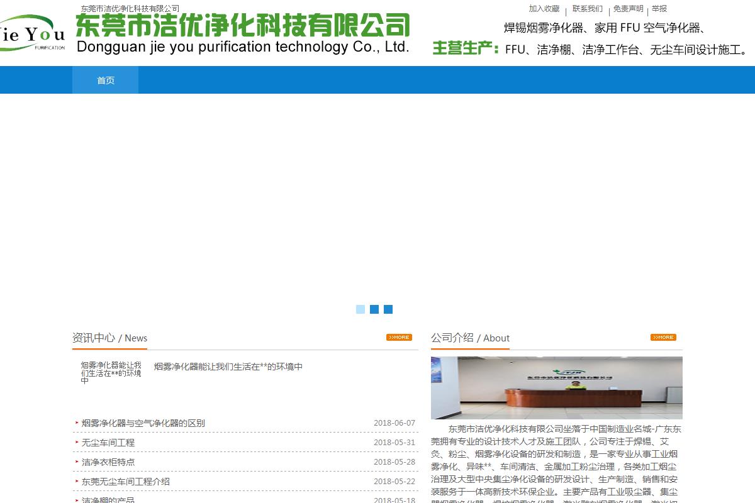Image resolution: width=755 pixels, height=503 pixels.
Task: Click the red bullet beside 东莞无尘车间工程介绍
Action: (x=77, y=481)
